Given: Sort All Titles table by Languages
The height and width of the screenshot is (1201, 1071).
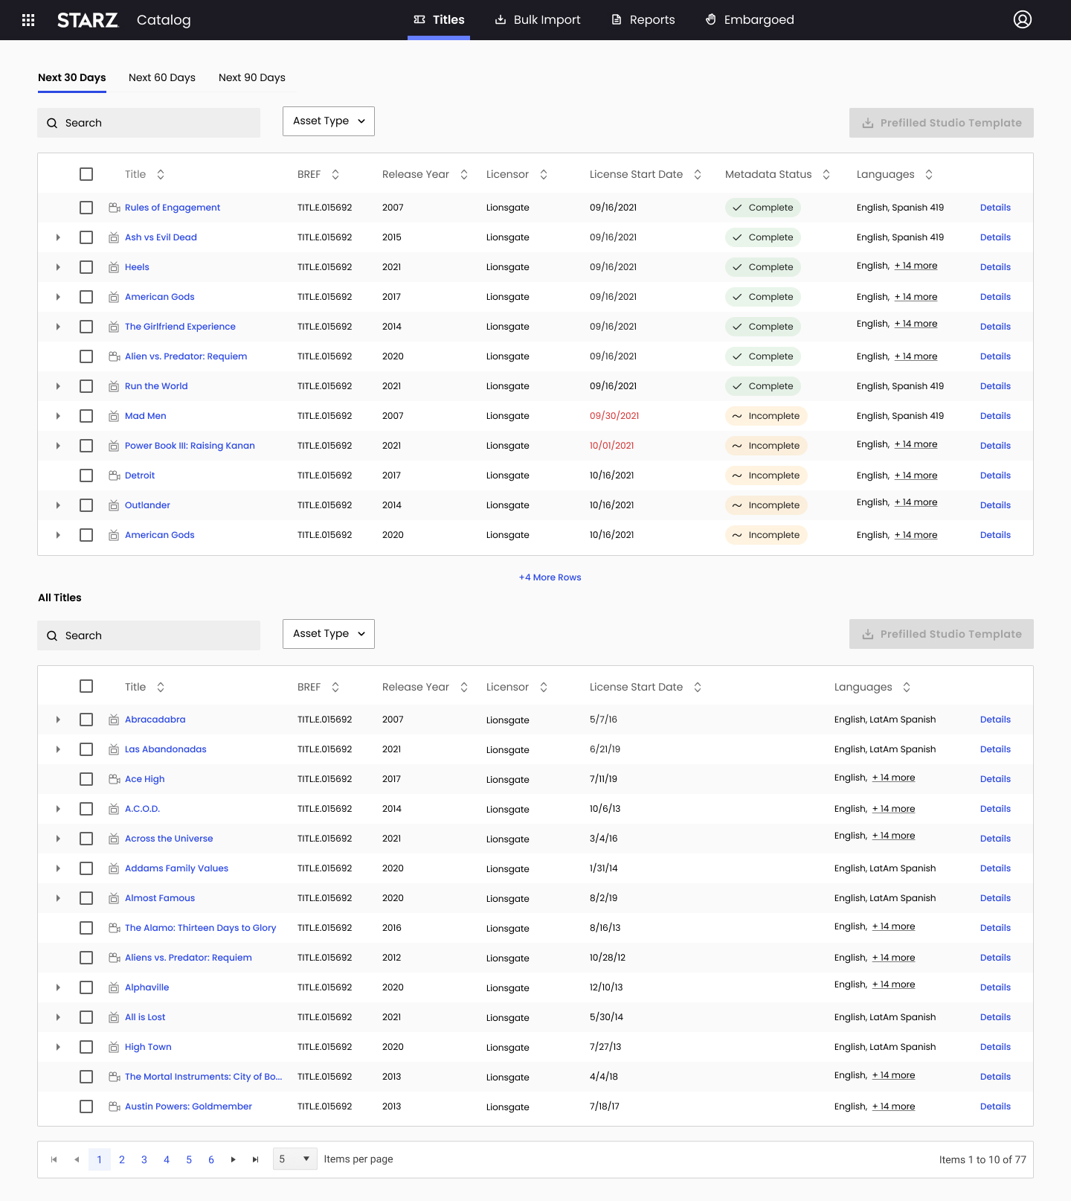Looking at the screenshot, I should pyautogui.click(x=907, y=687).
